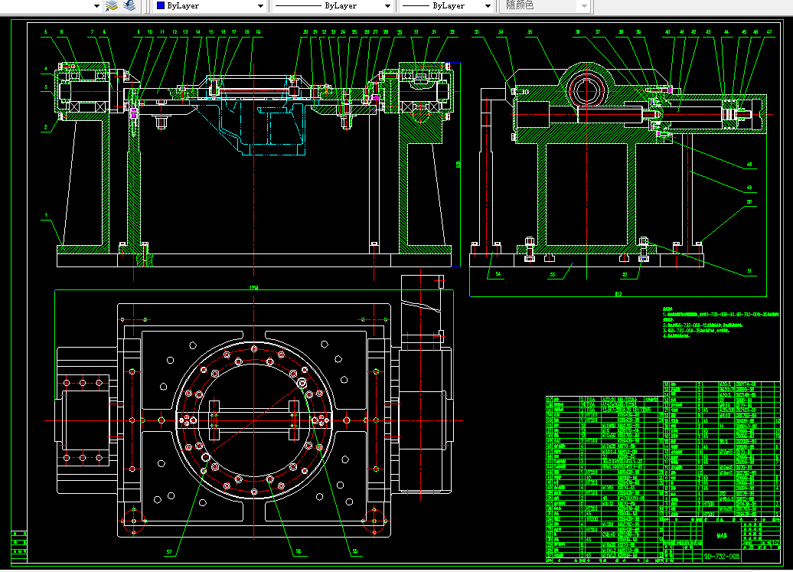Screen dimensions: 793x572
Task: Open the layer list dropdown arrow
Action: point(96,6)
